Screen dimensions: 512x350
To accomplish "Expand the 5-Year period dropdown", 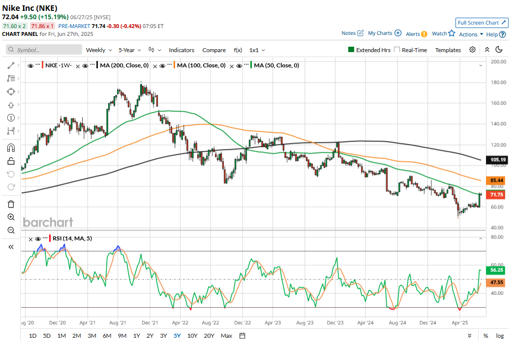I will (130, 50).
